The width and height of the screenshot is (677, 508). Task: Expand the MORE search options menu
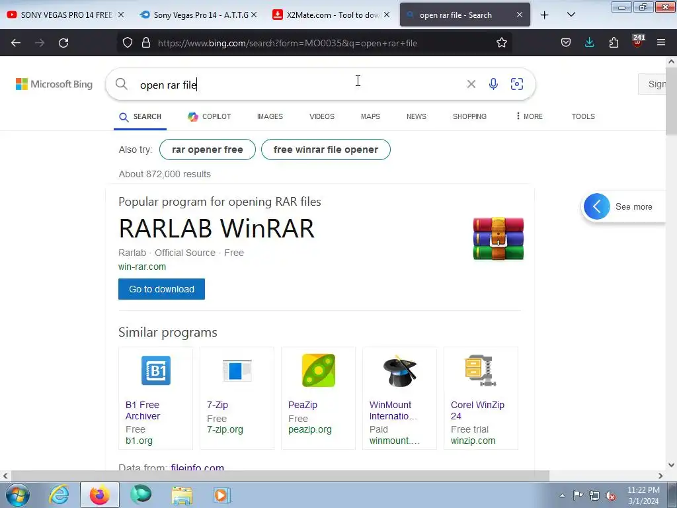[x=530, y=116]
